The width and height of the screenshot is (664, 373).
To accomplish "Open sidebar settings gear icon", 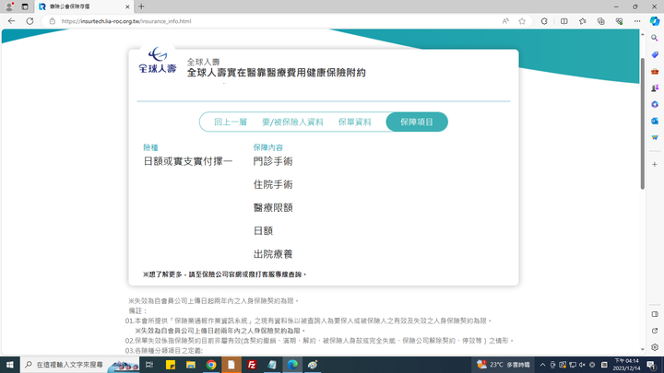I will click(x=655, y=347).
